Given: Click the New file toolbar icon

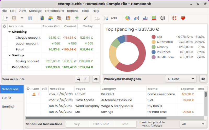Looking at the screenshot, I should point(5,18).
